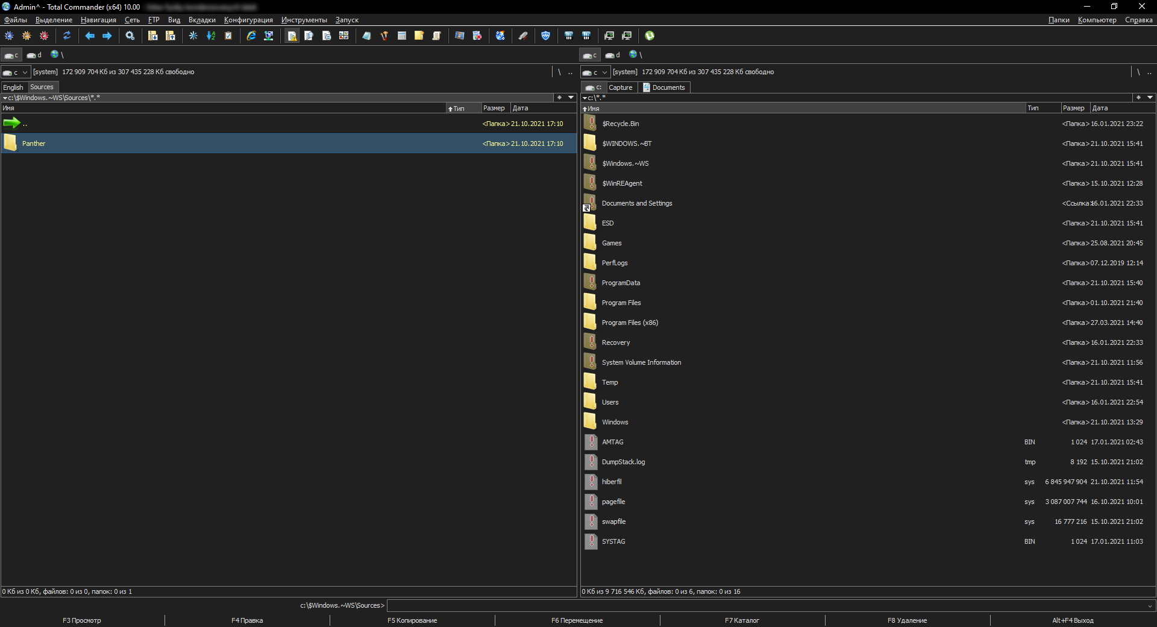Click the unpack archive toolbar icon
Viewport: 1157px width, 627px height.
point(171,36)
